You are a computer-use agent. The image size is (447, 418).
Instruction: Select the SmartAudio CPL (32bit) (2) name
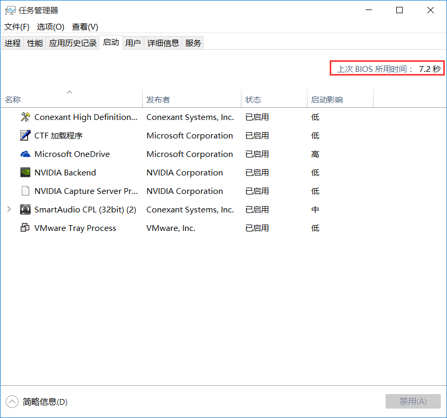click(x=85, y=210)
